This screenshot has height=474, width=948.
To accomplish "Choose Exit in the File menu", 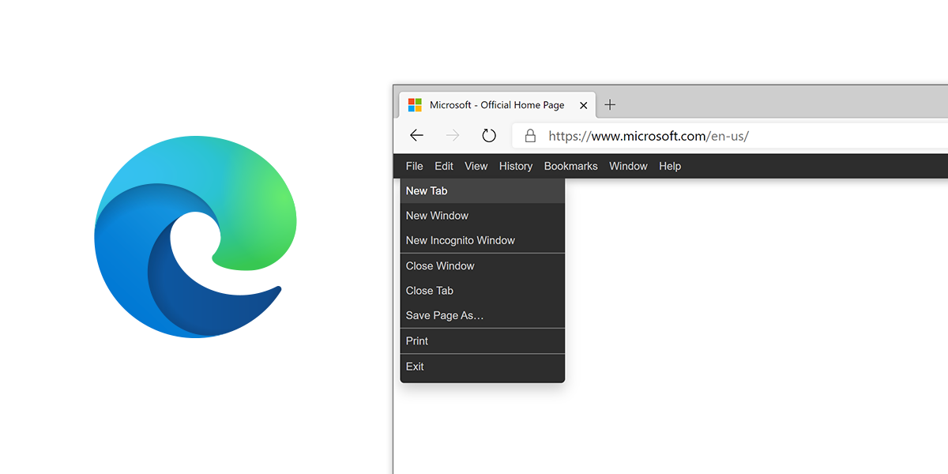I will click(x=415, y=367).
